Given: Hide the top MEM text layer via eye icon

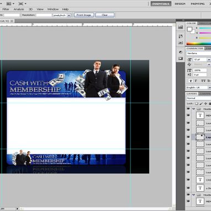Looking at the screenshot, I should tap(188, 115).
